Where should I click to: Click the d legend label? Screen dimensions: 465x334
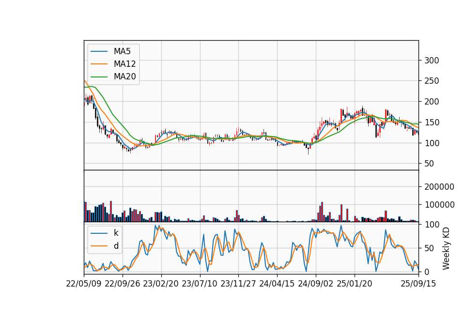coord(116,246)
